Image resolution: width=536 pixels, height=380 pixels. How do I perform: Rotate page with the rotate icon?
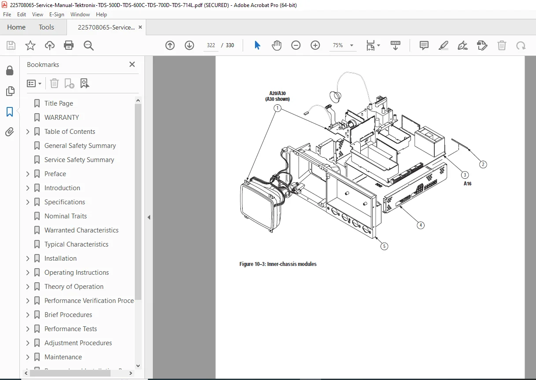point(521,45)
